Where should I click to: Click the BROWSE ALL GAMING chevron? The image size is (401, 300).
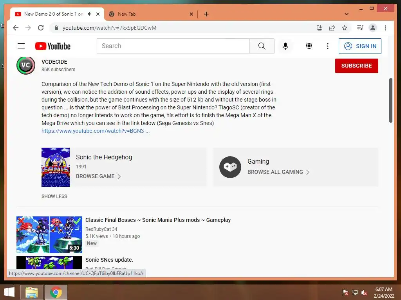point(308,172)
